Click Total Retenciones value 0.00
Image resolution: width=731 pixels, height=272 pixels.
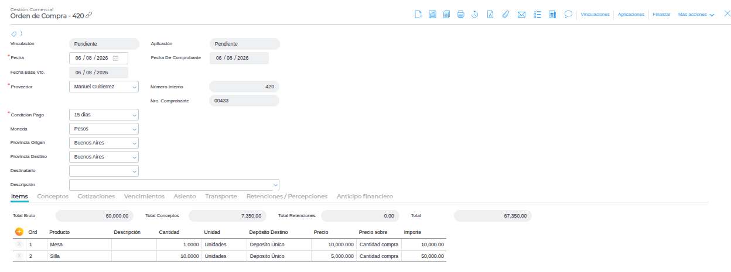(360, 216)
